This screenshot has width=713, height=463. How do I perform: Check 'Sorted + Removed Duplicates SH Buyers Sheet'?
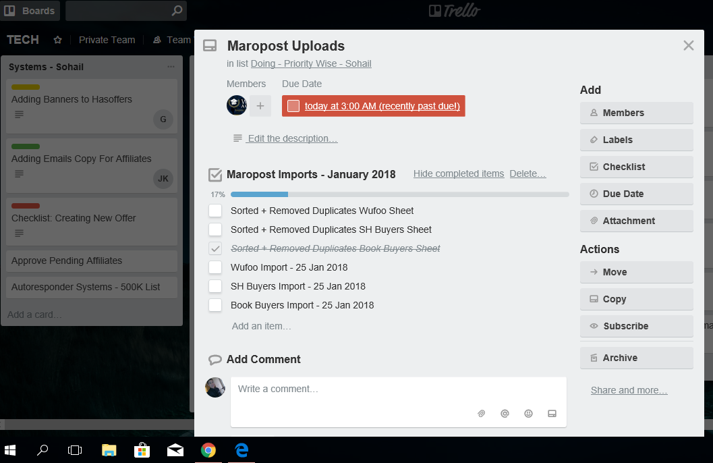pos(215,229)
